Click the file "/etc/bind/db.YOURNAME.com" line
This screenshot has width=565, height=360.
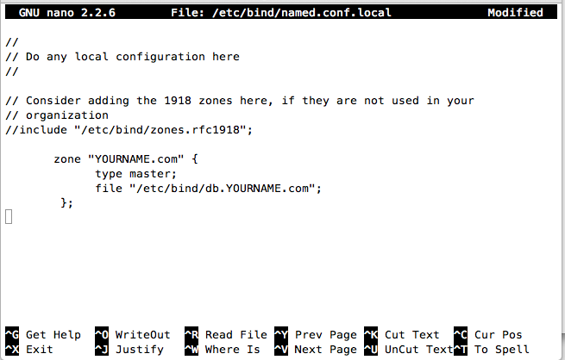pos(208,189)
